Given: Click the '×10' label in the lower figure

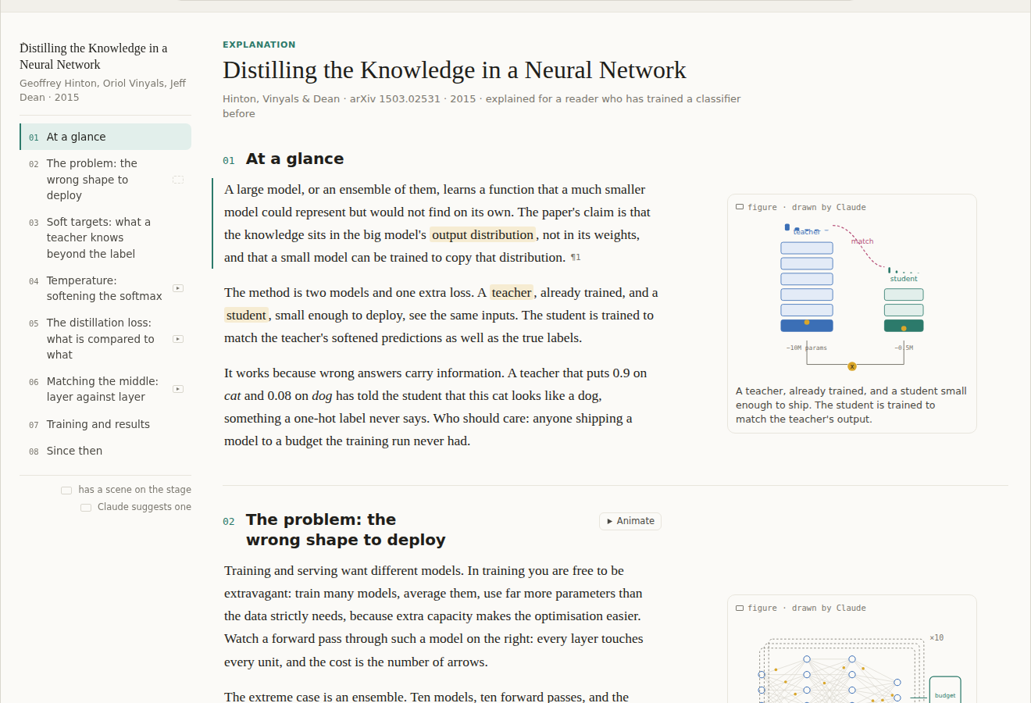Looking at the screenshot, I should [x=936, y=638].
